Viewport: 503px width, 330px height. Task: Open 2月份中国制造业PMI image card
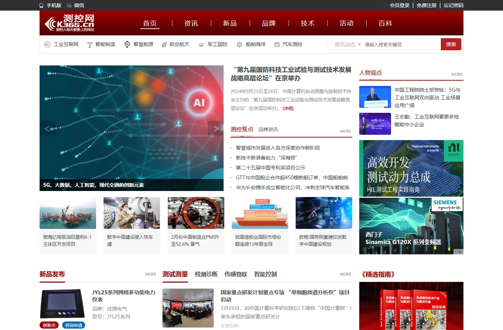coord(196,225)
